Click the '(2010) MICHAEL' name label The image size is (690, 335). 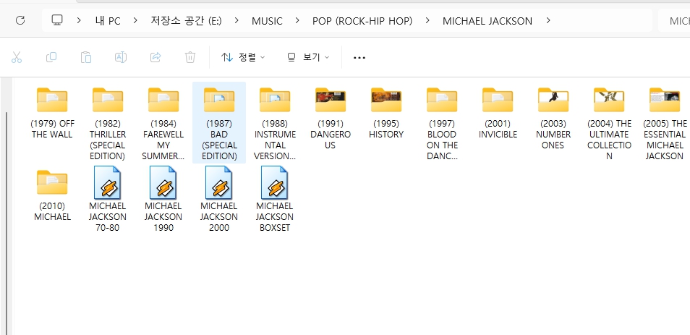tap(52, 211)
